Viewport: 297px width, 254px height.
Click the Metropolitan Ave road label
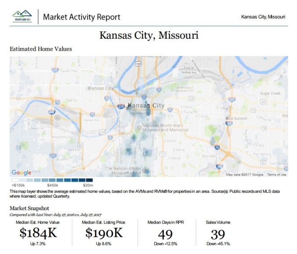(62, 137)
